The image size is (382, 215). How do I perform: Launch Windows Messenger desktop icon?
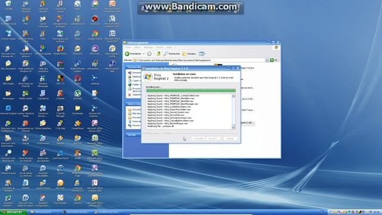pos(43,81)
